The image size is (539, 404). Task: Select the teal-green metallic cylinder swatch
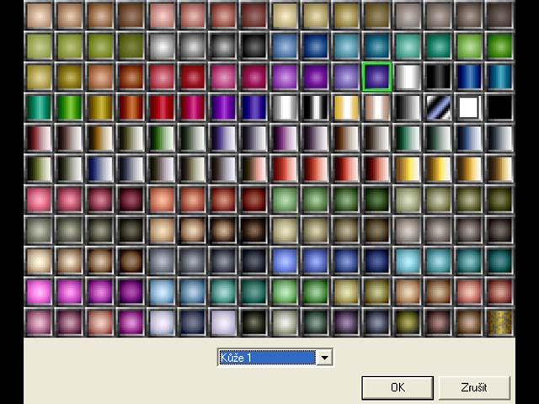coord(39,107)
